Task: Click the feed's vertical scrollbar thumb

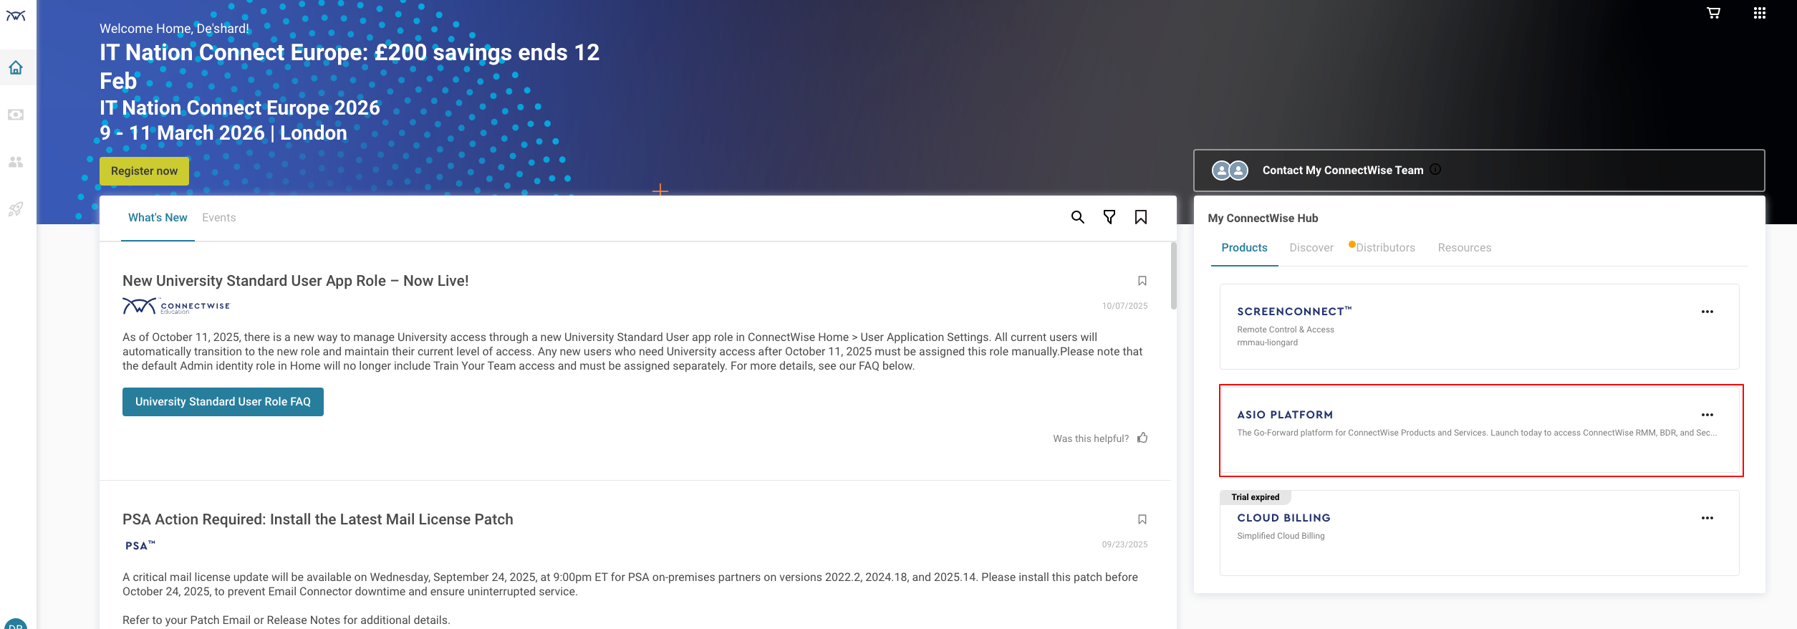Action: coord(1173,276)
